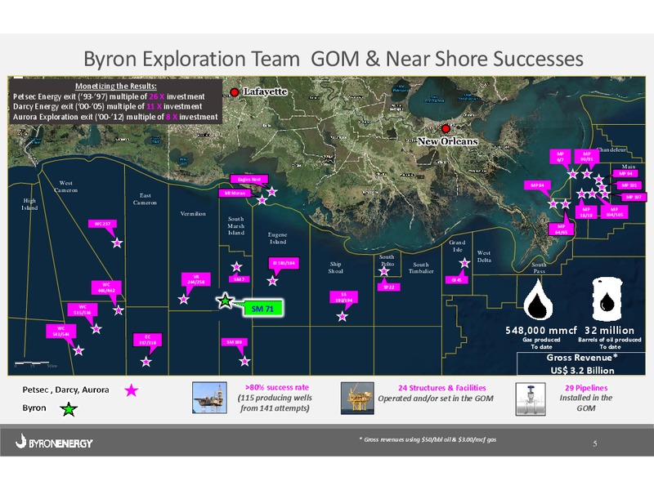Select the SM 189 star marker
The image size is (654, 490).
244,361
